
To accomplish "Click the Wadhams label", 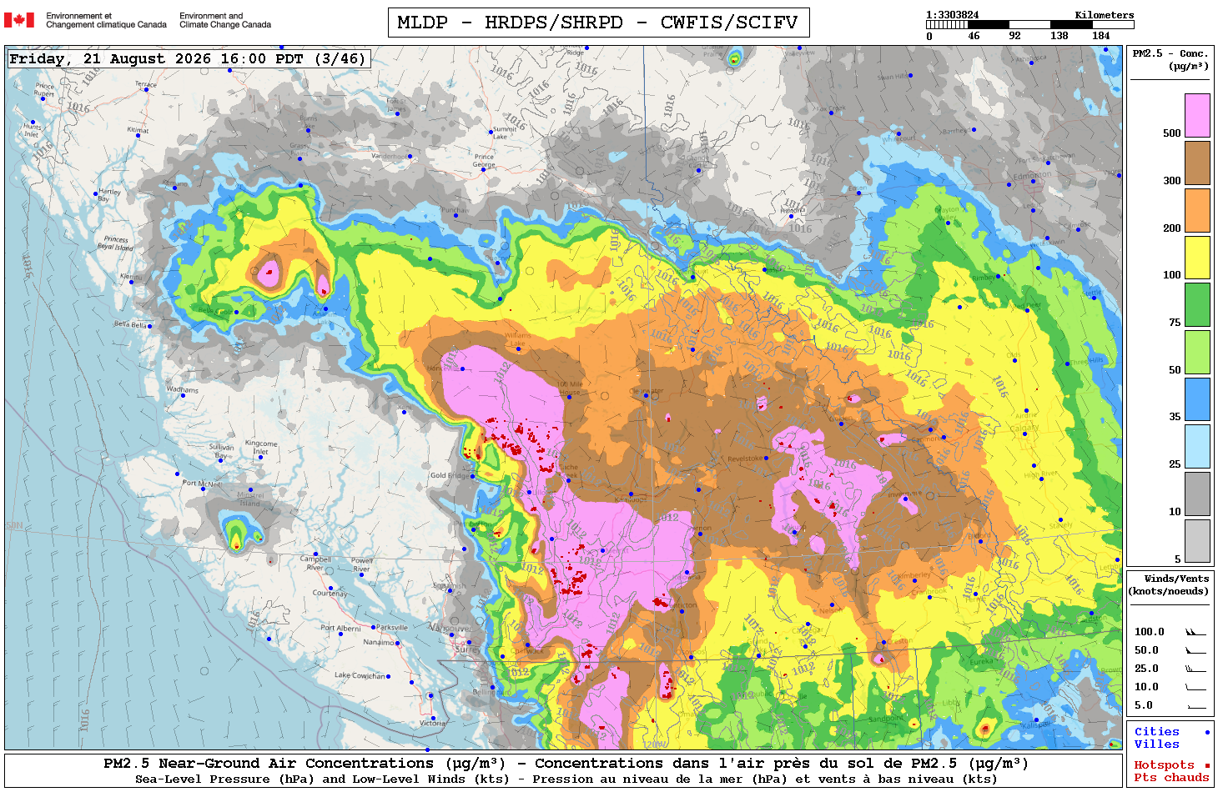I will pos(182,389).
